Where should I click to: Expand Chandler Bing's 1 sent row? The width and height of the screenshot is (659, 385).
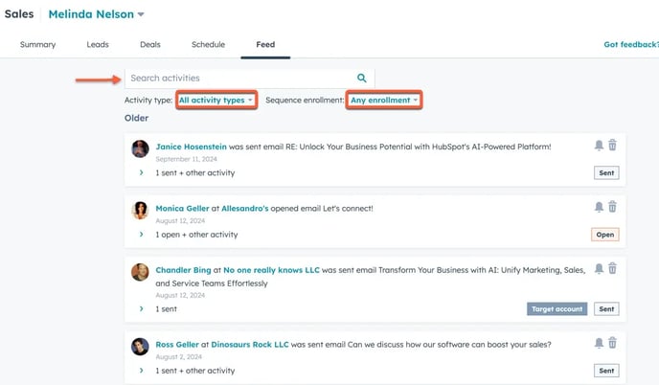(x=141, y=308)
